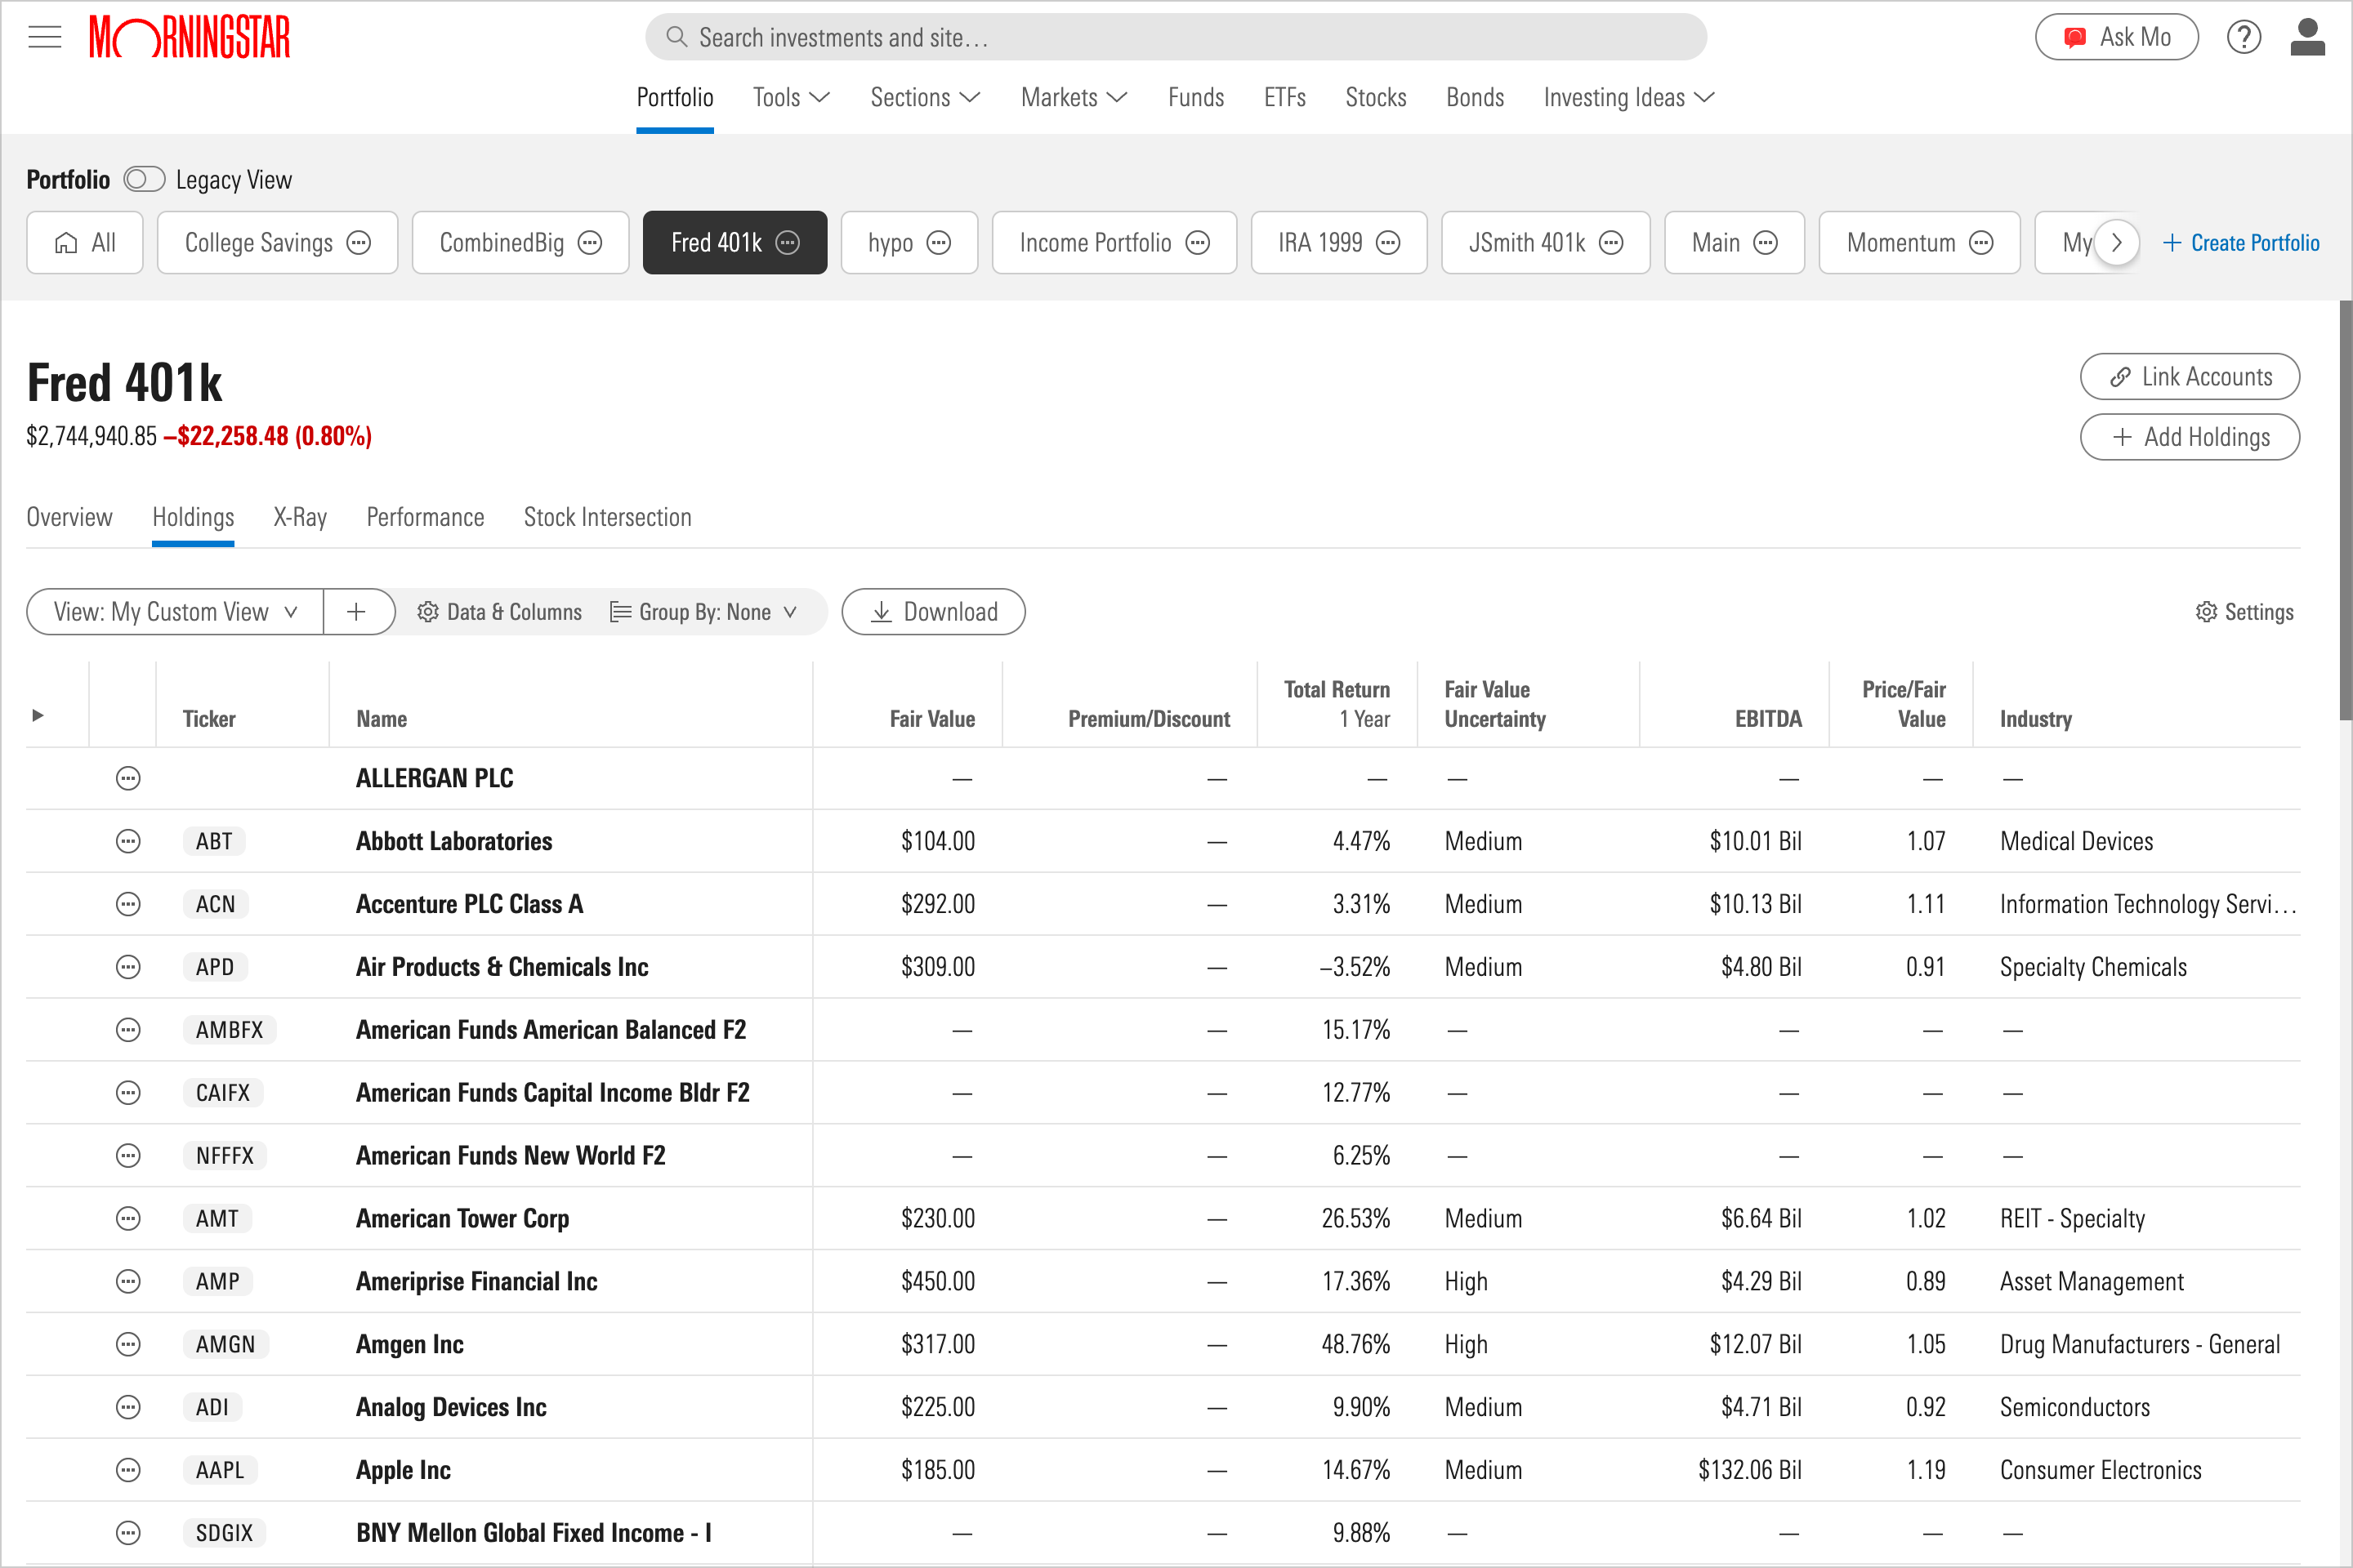Show more portfolios with right chevron

[2116, 243]
